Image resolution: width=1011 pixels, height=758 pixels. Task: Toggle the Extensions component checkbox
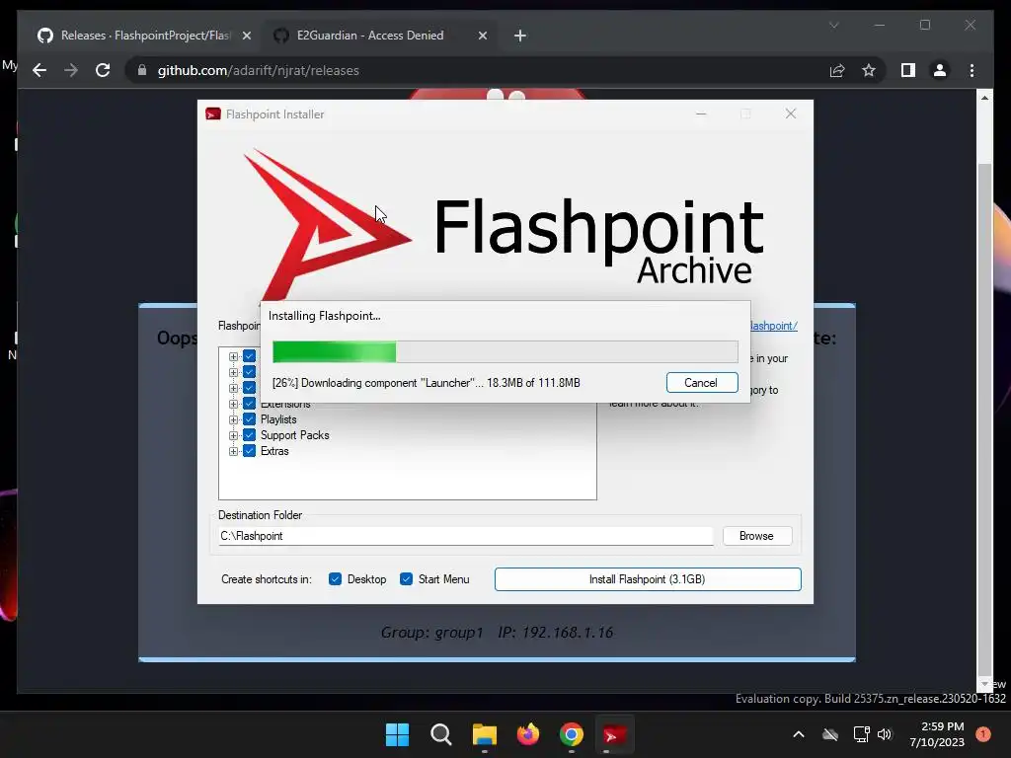(250, 404)
